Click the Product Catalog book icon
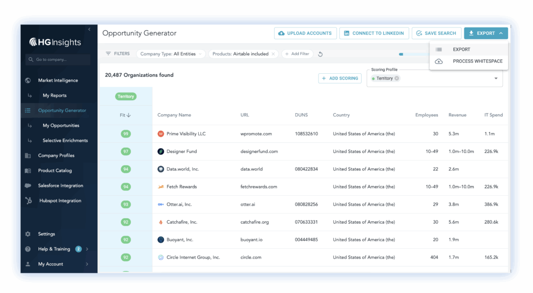533x293 pixels. (28, 171)
